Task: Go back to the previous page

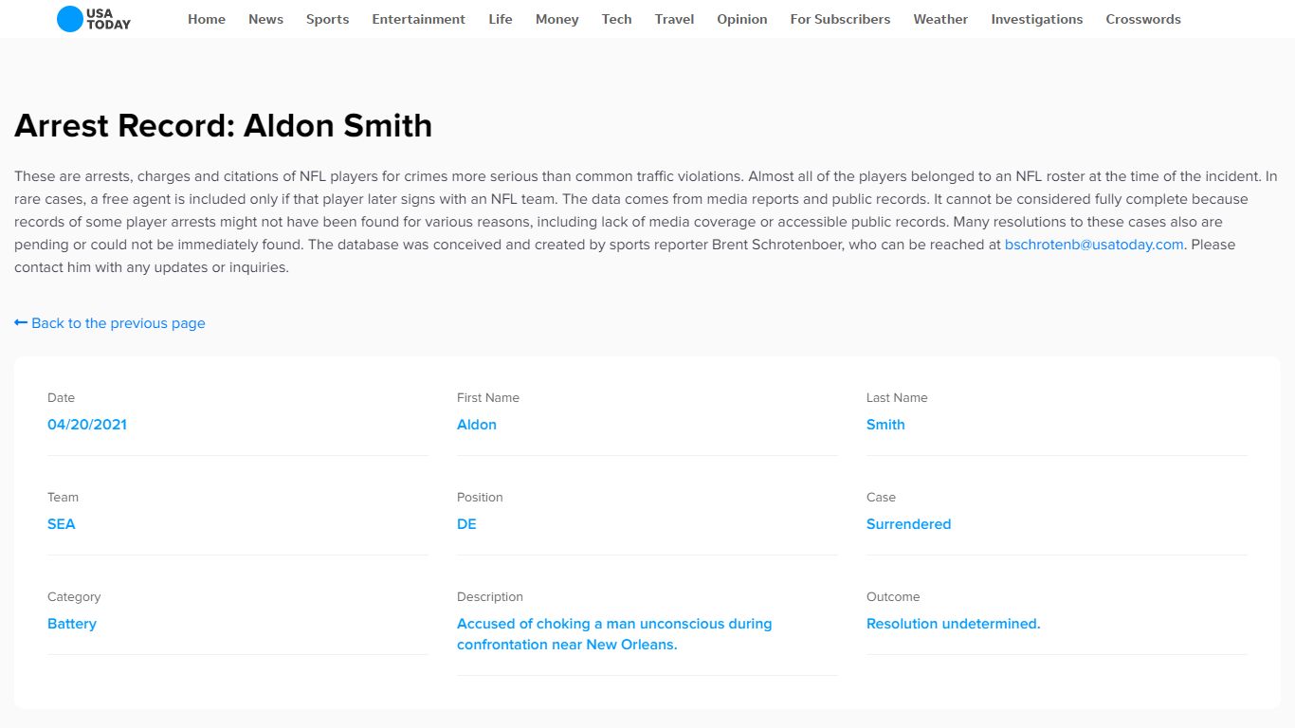Action: tap(110, 323)
